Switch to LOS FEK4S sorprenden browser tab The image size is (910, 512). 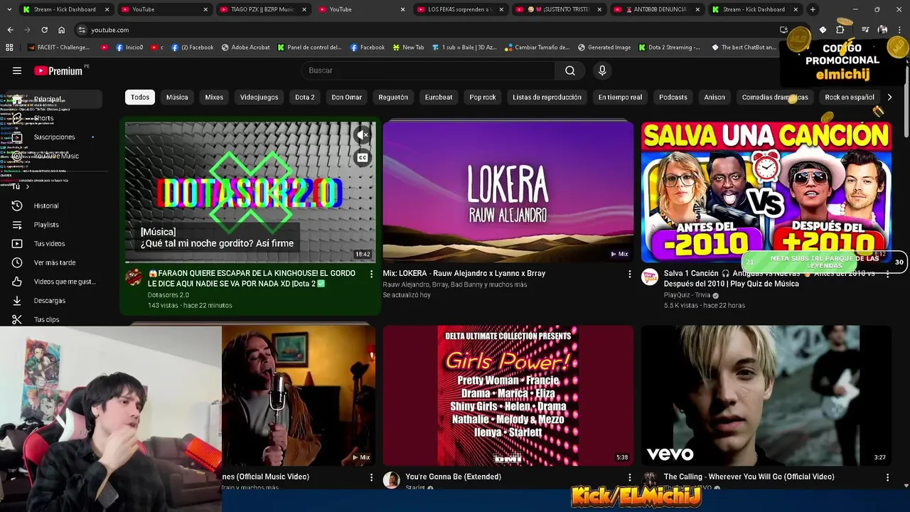(459, 9)
